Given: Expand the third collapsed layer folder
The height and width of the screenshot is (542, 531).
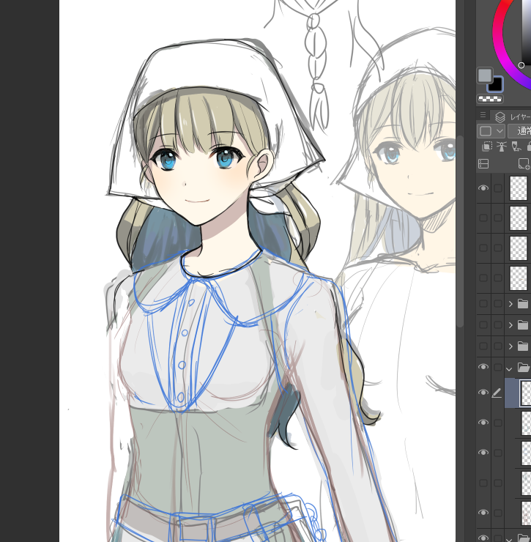Looking at the screenshot, I should [510, 346].
